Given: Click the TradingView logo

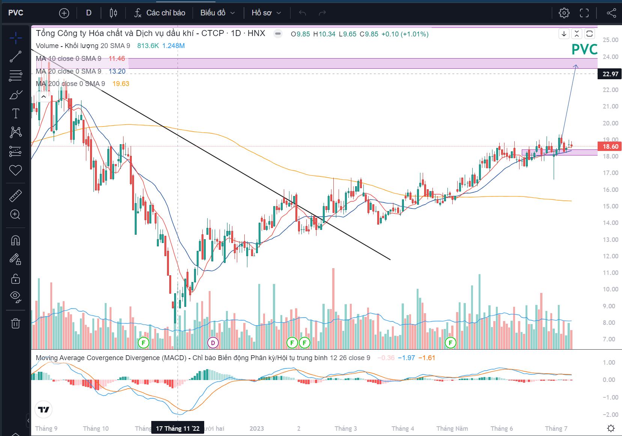Looking at the screenshot, I should click(44, 409).
